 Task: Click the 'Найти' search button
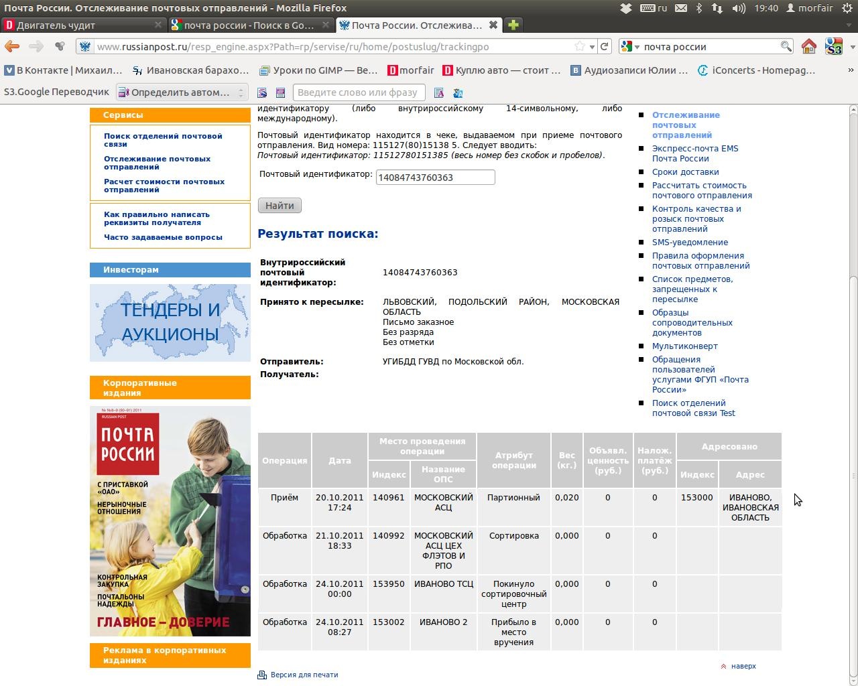tap(280, 206)
